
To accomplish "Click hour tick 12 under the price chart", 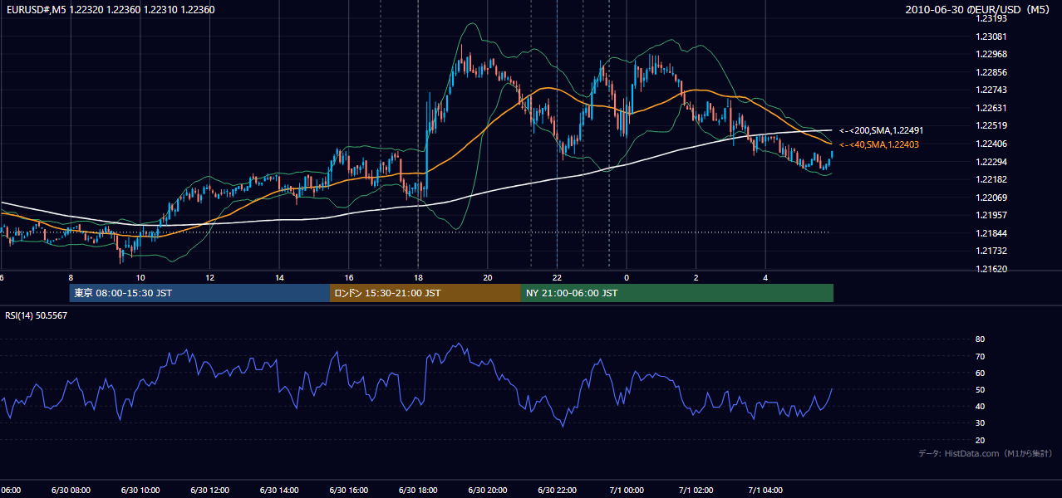I will coord(210,277).
